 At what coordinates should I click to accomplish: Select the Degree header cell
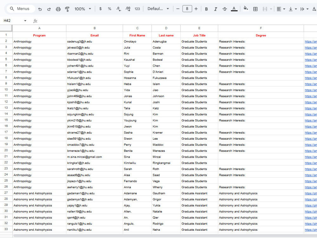pos(261,35)
